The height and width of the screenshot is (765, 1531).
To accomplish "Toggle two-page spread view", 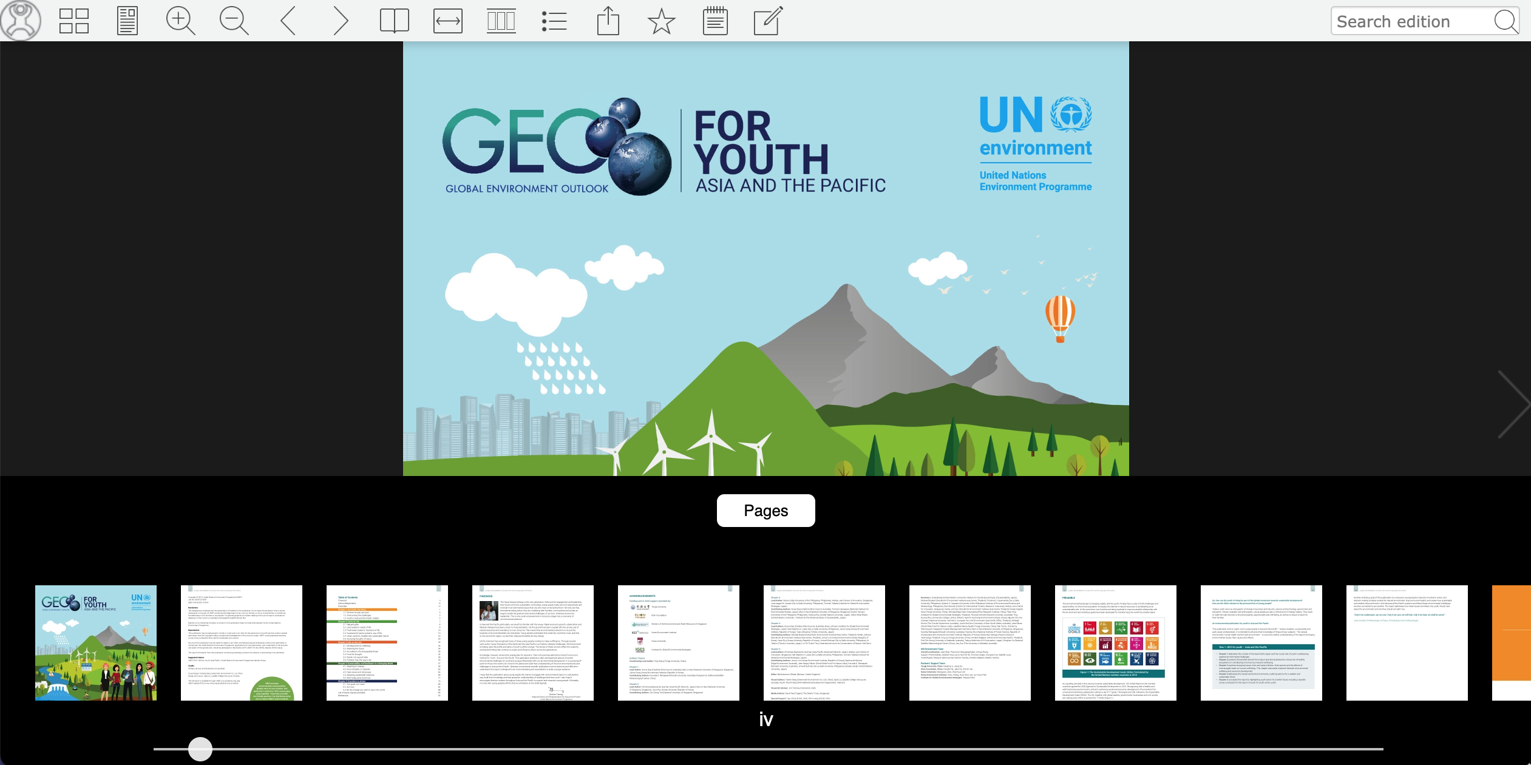I will click(x=394, y=21).
